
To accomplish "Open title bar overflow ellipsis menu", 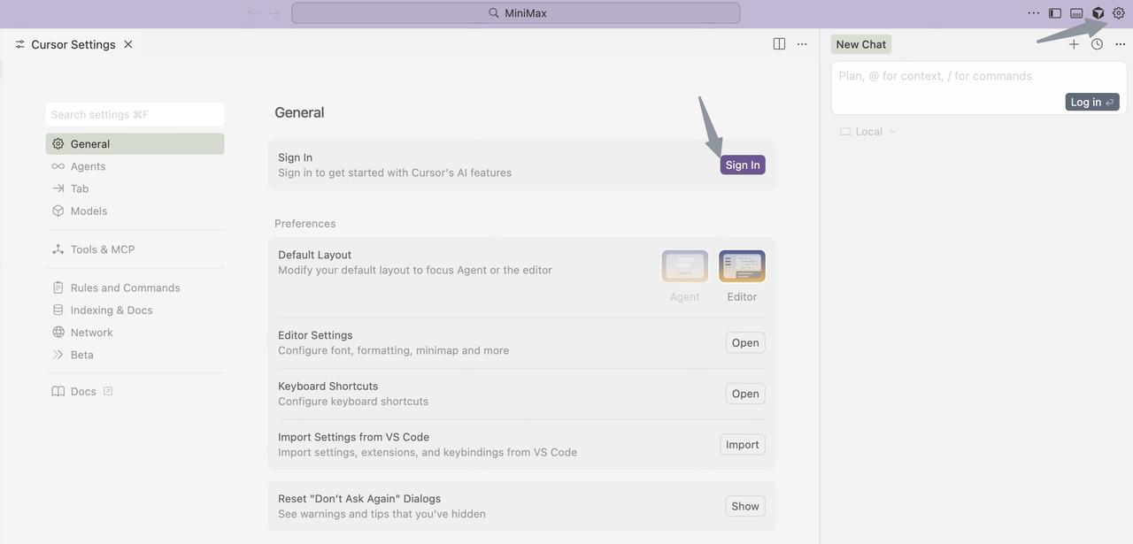I will click(1033, 13).
